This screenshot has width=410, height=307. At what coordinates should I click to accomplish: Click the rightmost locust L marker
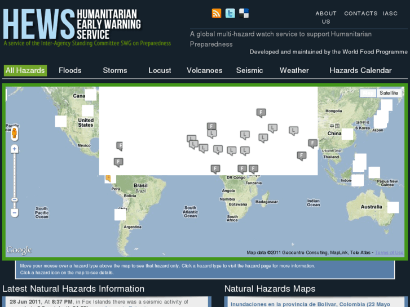[293, 131]
